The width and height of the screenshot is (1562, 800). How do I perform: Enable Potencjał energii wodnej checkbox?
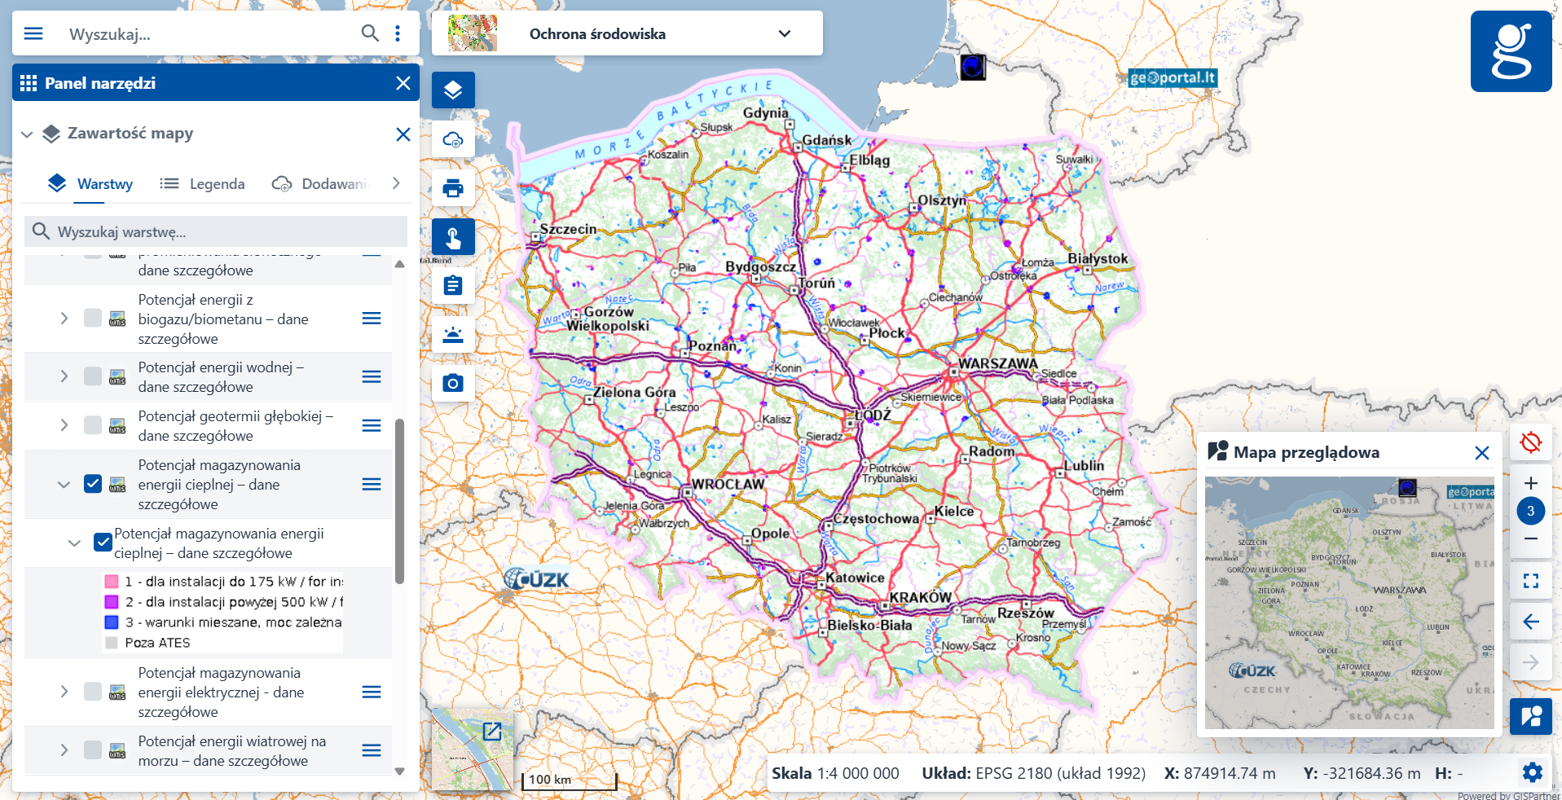93,376
